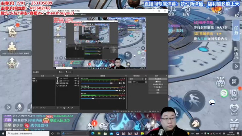Screen dimensions: 242x136
Task: Open the game's four-square menu grid icon
Action: point(234,81)
